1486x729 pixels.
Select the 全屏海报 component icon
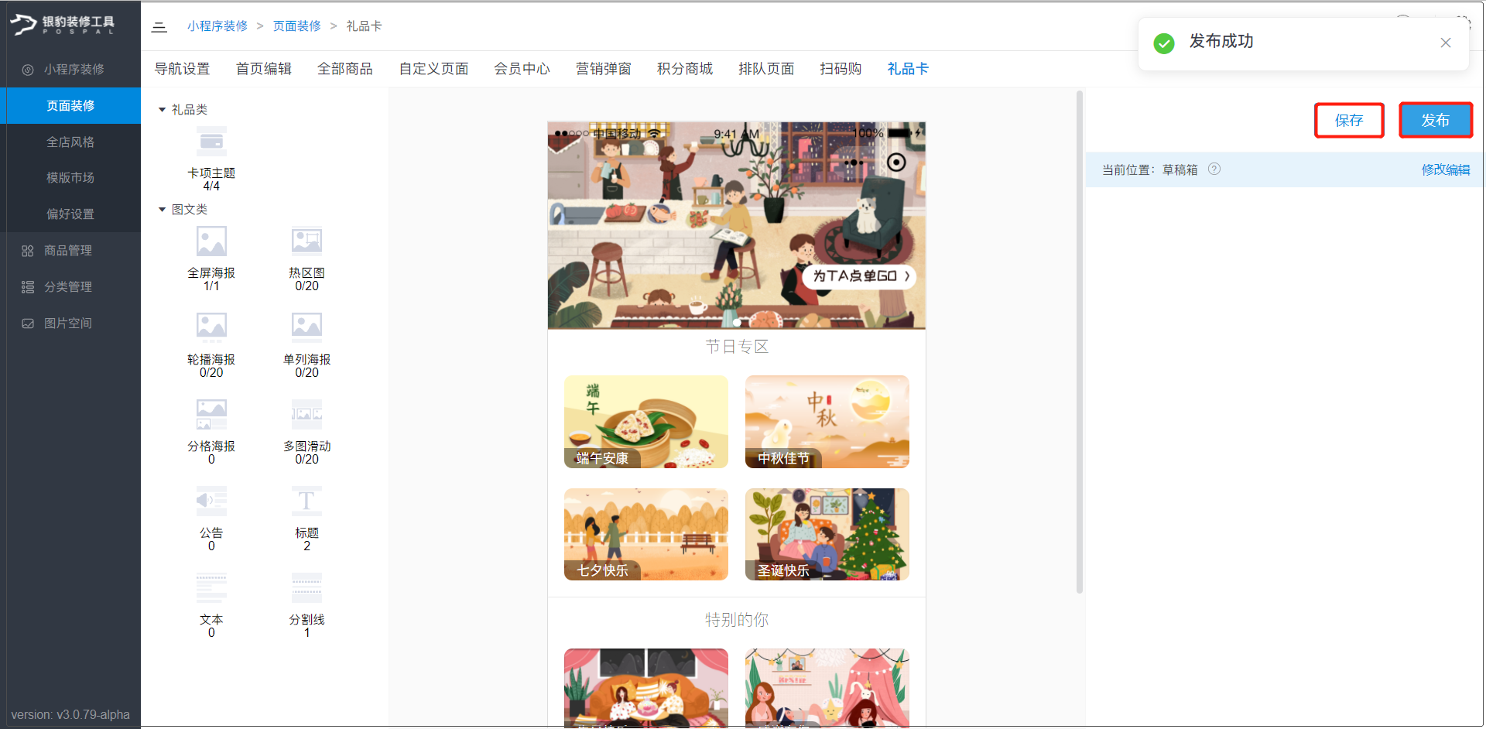[x=211, y=241]
